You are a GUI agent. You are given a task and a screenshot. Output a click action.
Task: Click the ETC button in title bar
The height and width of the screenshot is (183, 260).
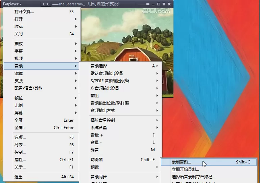click(x=46, y=4)
